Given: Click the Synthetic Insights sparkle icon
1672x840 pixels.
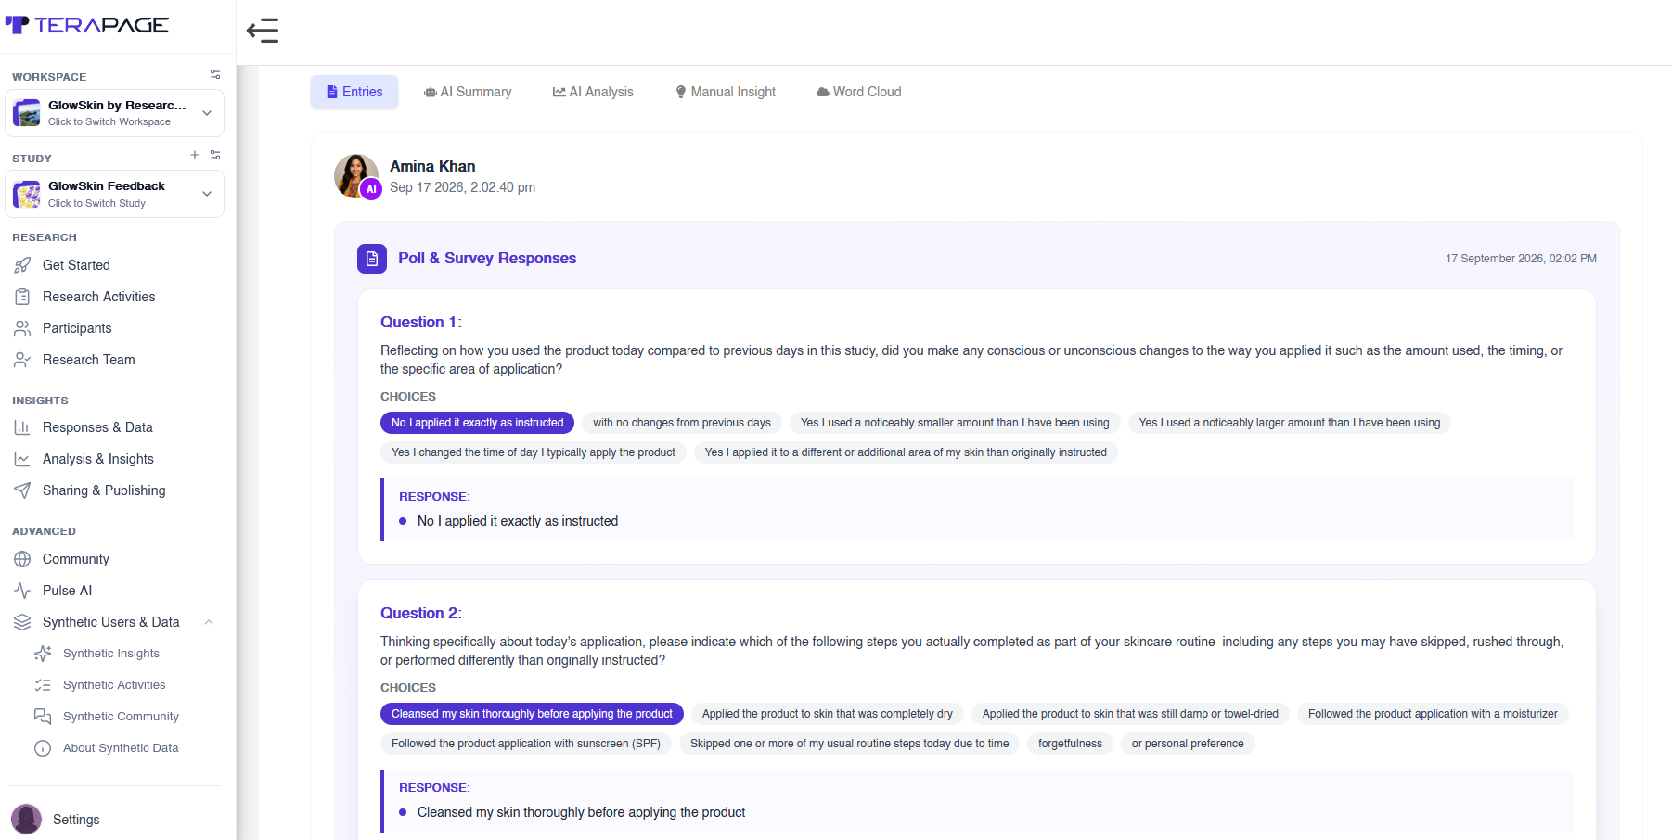Looking at the screenshot, I should coord(43,654).
